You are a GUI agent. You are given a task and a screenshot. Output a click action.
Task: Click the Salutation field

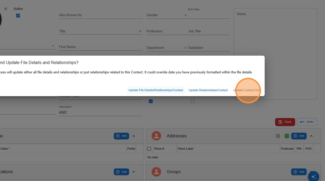tap(209, 48)
